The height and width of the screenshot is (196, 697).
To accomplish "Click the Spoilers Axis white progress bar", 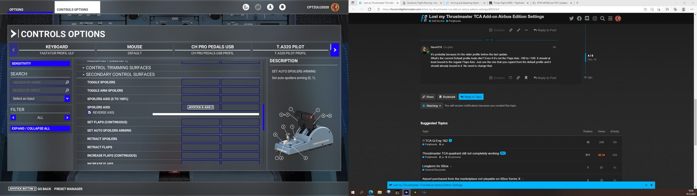I will pos(206,114).
